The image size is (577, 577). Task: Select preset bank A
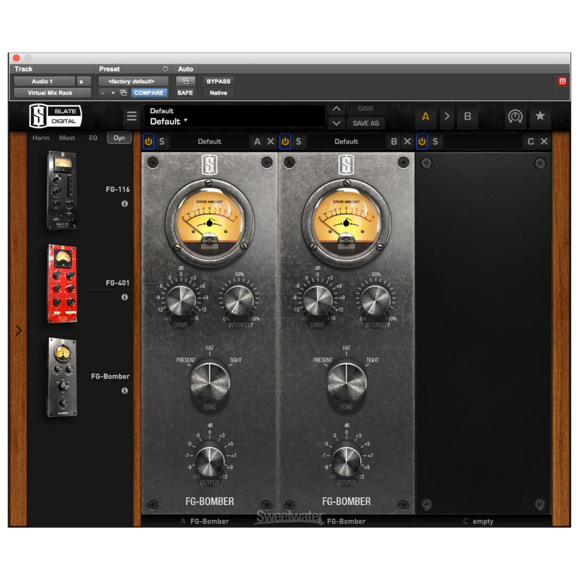pos(426,116)
